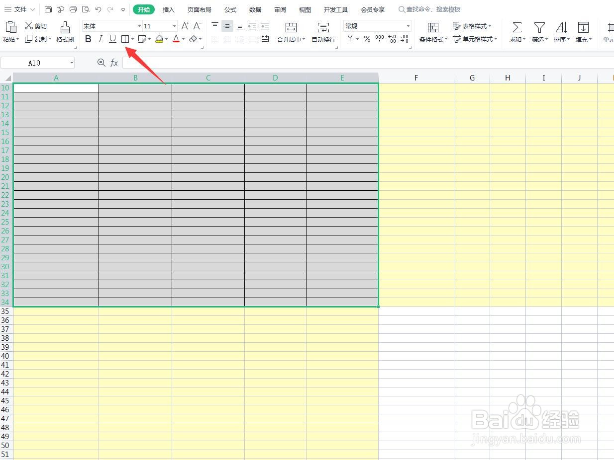Click the decrease decimal places icon
This screenshot has width=614, height=460.
(x=405, y=39)
